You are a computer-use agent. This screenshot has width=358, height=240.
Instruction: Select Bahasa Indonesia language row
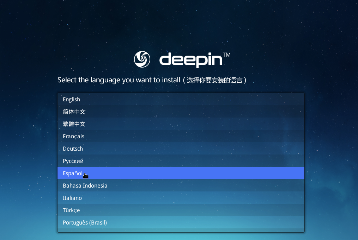click(x=181, y=185)
